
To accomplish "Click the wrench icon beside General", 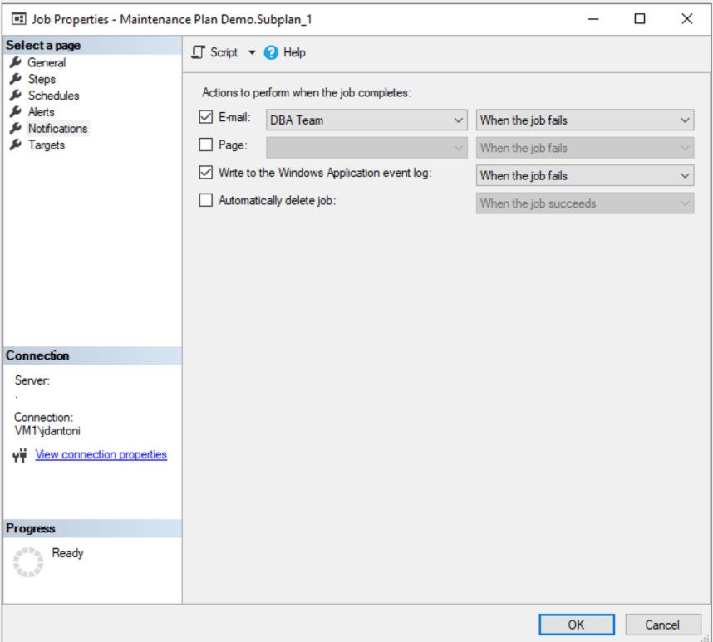I will [x=15, y=62].
